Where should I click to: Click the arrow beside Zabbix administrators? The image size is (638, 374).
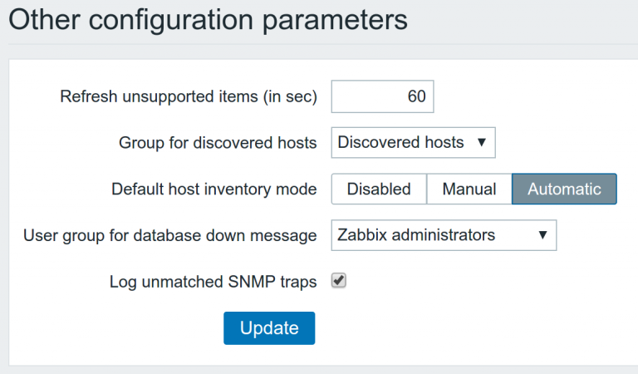pos(542,235)
